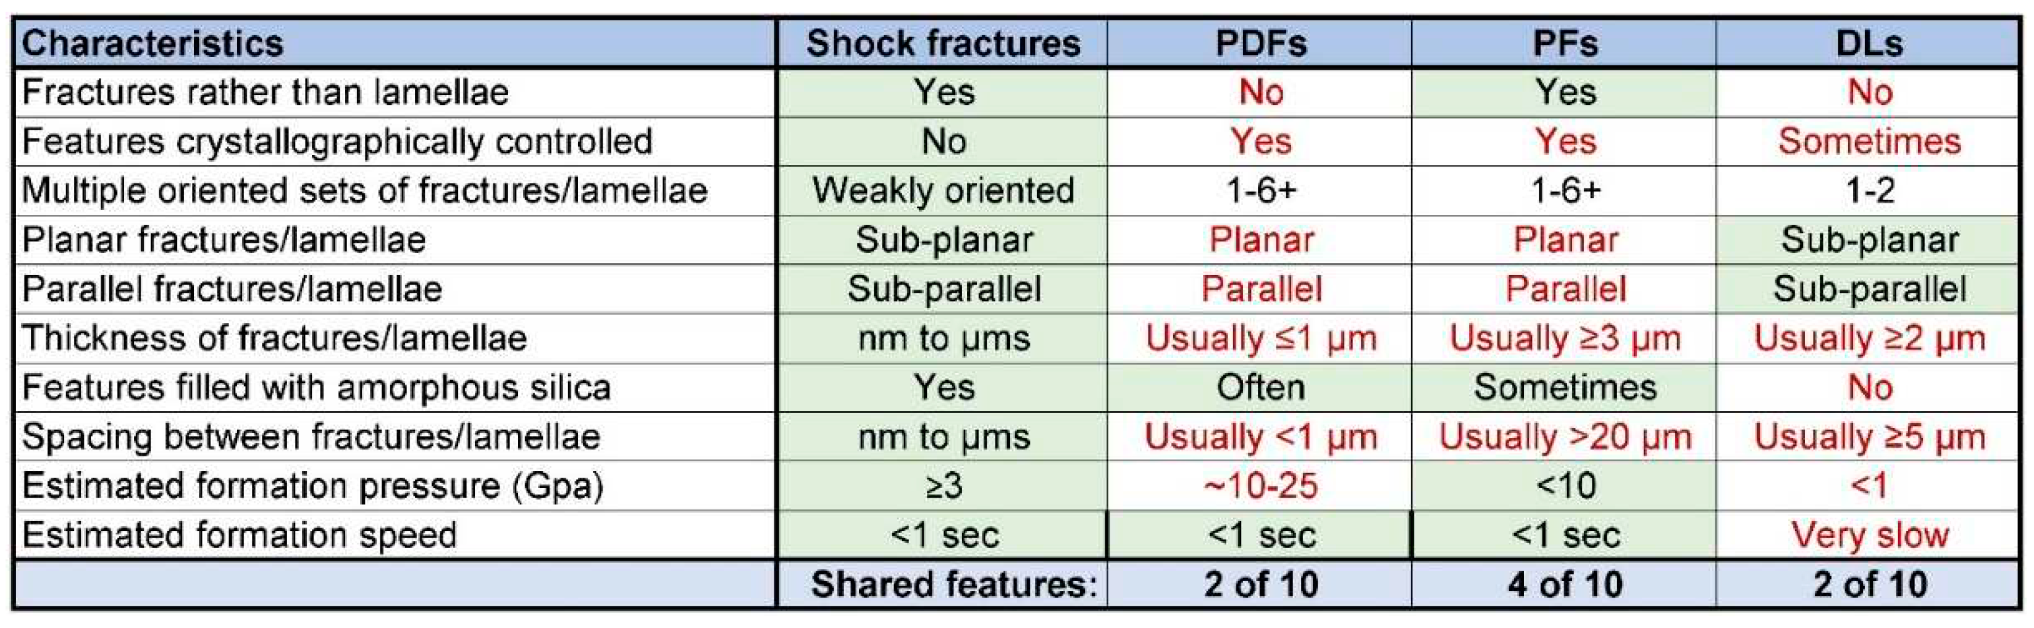The image size is (2034, 628).
Task: Click the '4 of 10' summary cell
Action: [x=1564, y=585]
